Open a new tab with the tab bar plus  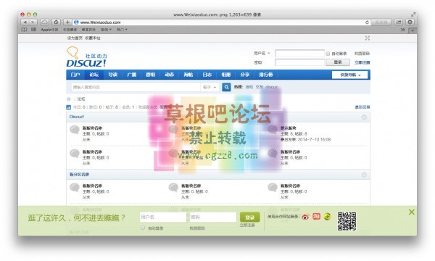pos(413,30)
